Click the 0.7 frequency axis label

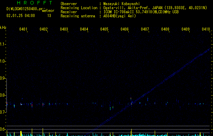[2, 112]
